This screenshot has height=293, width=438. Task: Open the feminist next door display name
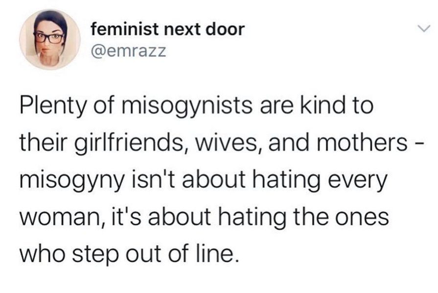click(168, 29)
